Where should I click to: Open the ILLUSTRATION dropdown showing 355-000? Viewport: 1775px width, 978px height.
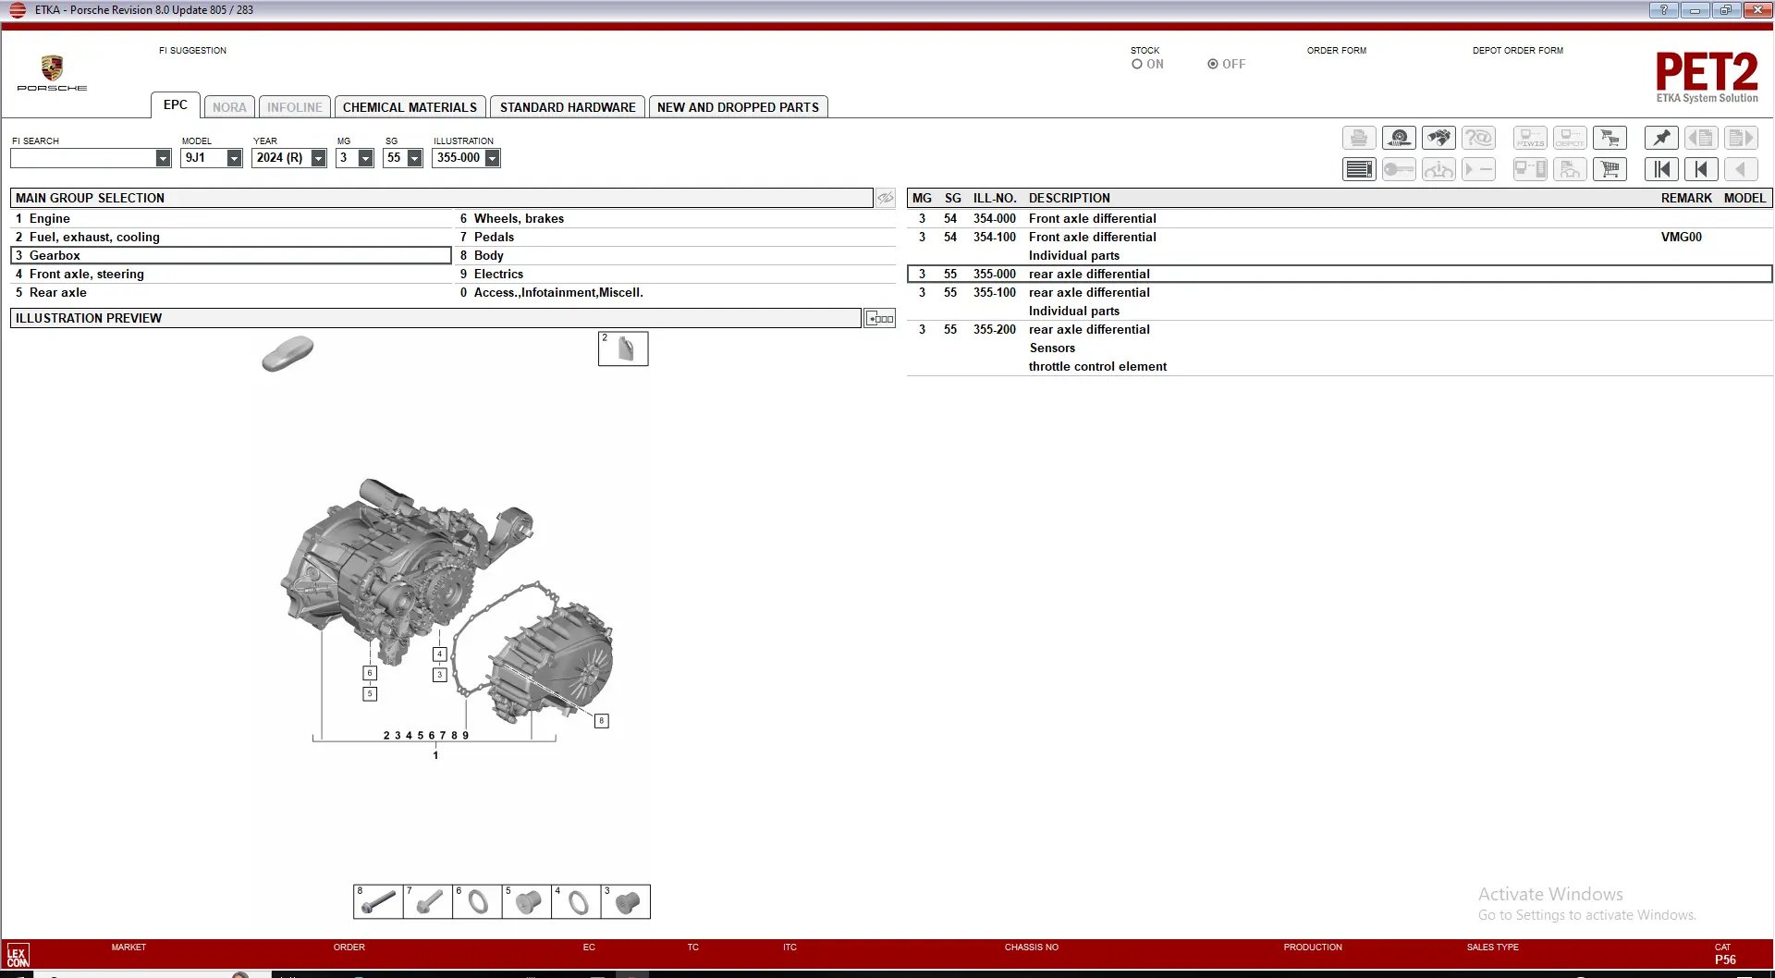(x=492, y=159)
